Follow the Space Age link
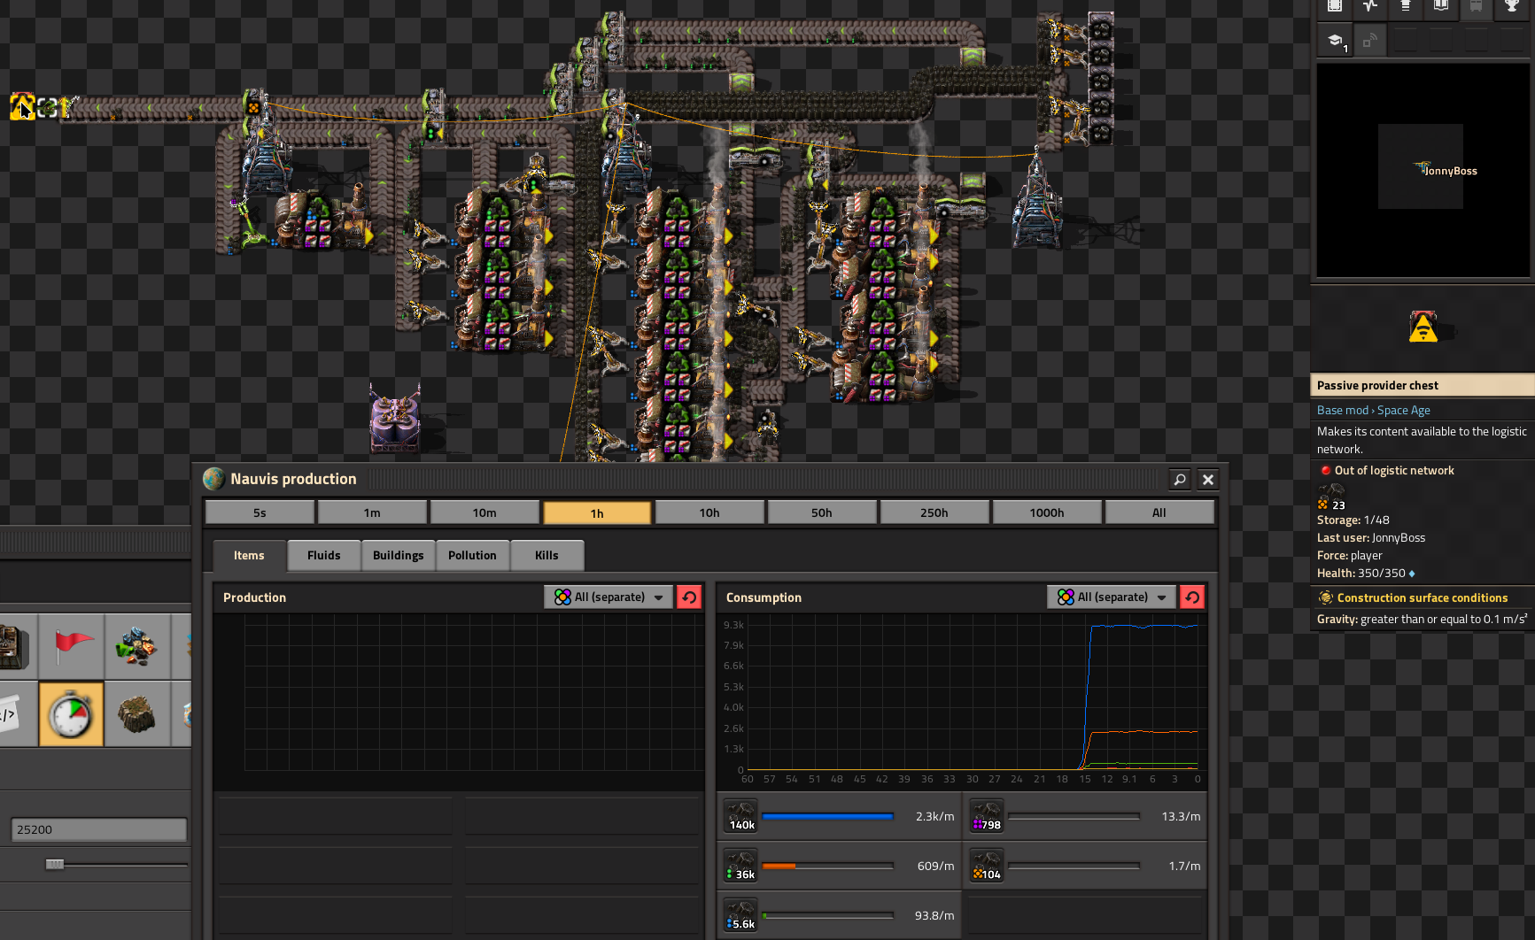The image size is (1535, 940). tap(1404, 411)
